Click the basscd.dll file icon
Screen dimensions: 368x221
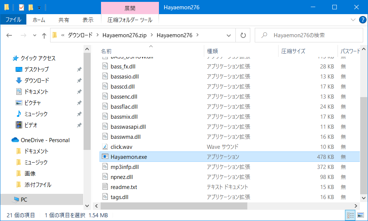coord(105,87)
